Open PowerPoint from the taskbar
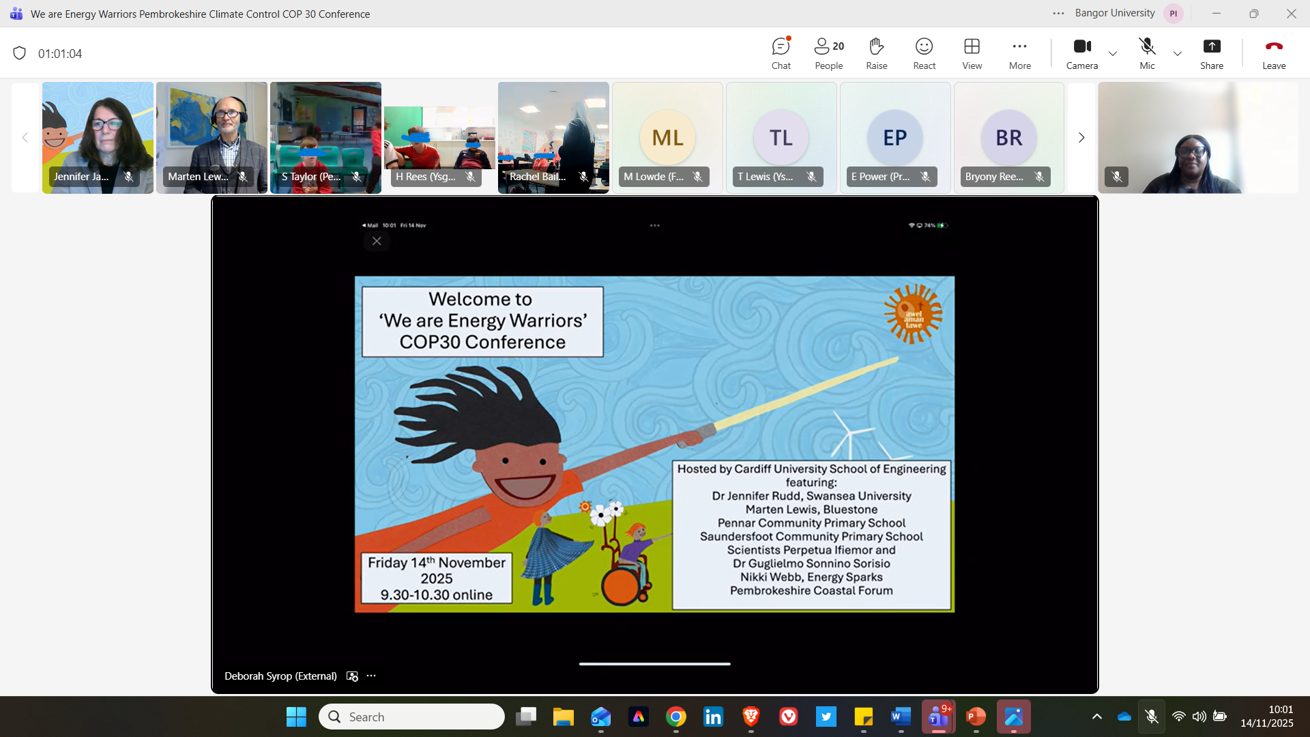 click(976, 717)
